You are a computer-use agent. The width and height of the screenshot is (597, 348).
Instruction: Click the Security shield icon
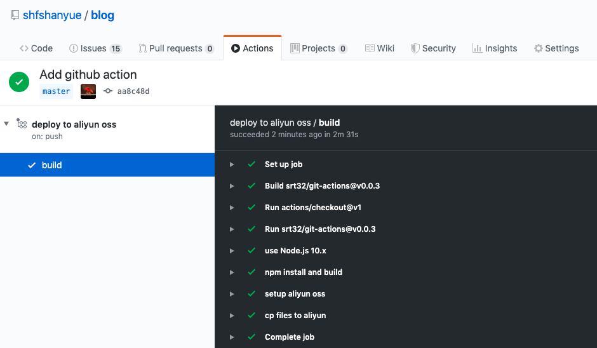tap(415, 48)
